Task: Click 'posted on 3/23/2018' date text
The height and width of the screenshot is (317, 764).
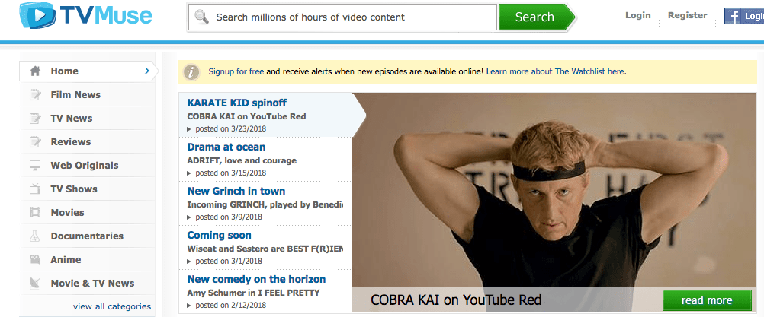Action: 231,129
